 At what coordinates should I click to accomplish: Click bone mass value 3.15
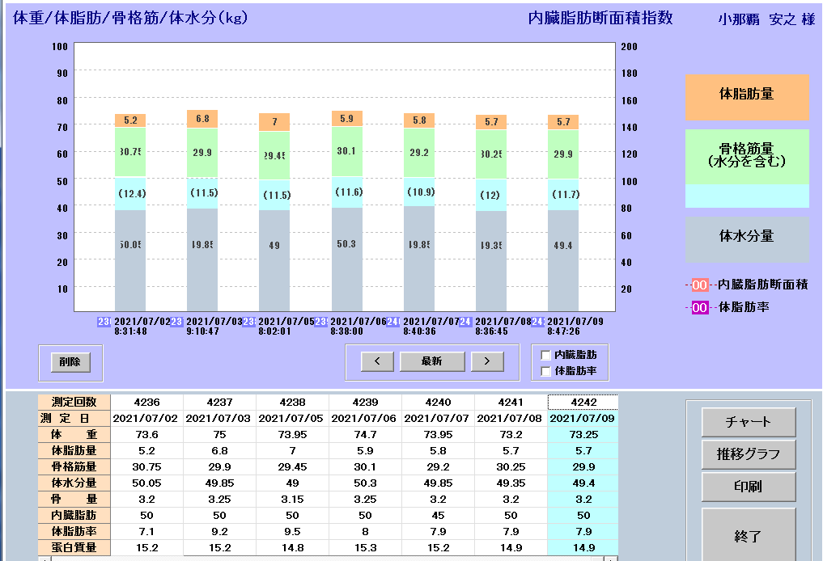tap(292, 499)
